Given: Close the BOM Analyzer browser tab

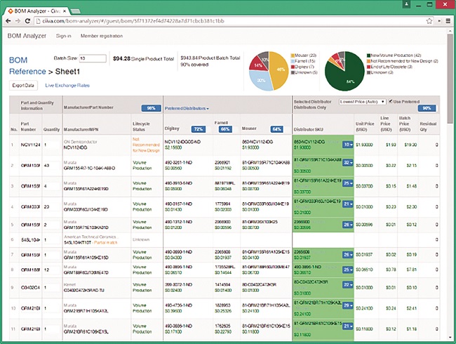Looking at the screenshot, I should click(65, 11).
